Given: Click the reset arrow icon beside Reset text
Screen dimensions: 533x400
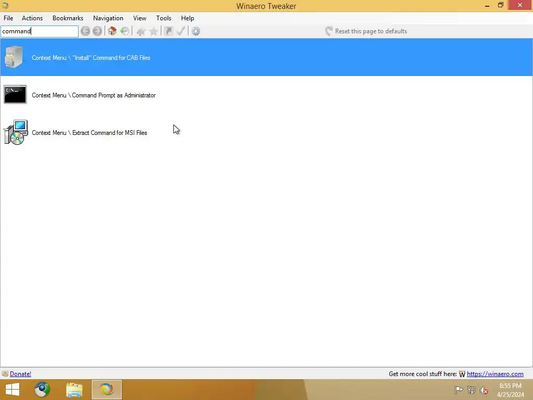Looking at the screenshot, I should coord(329,31).
